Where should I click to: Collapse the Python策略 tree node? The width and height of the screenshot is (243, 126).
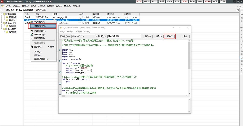(1, 14)
